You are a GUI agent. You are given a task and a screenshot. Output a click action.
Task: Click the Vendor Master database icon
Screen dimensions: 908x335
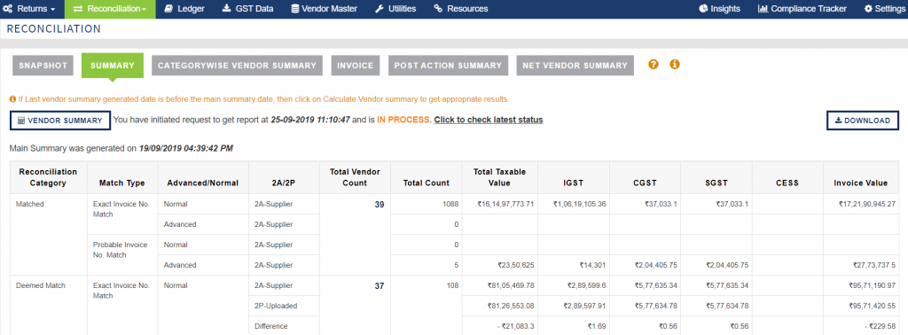point(294,9)
